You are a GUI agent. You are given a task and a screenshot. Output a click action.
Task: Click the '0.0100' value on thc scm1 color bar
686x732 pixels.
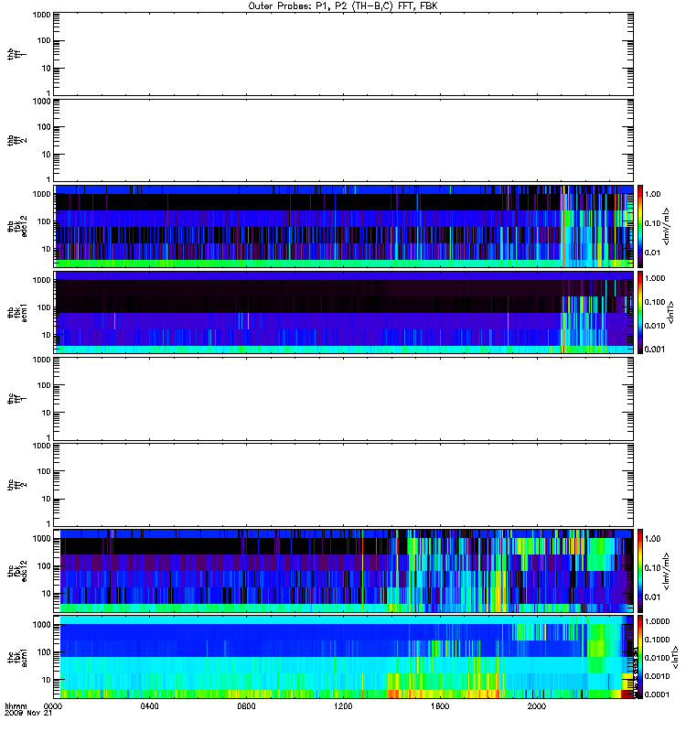[x=657, y=658]
